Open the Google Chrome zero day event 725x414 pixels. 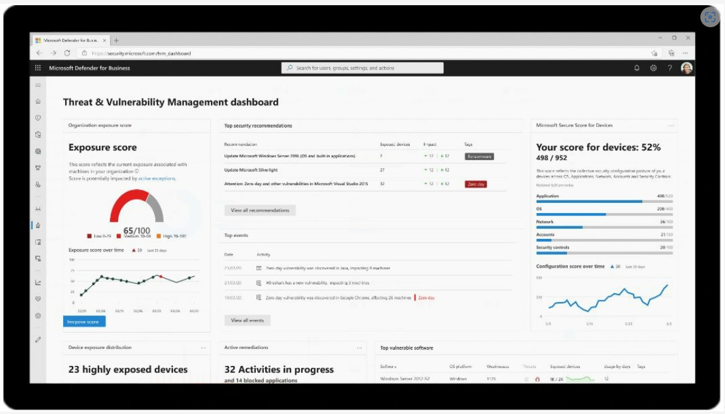click(x=339, y=298)
